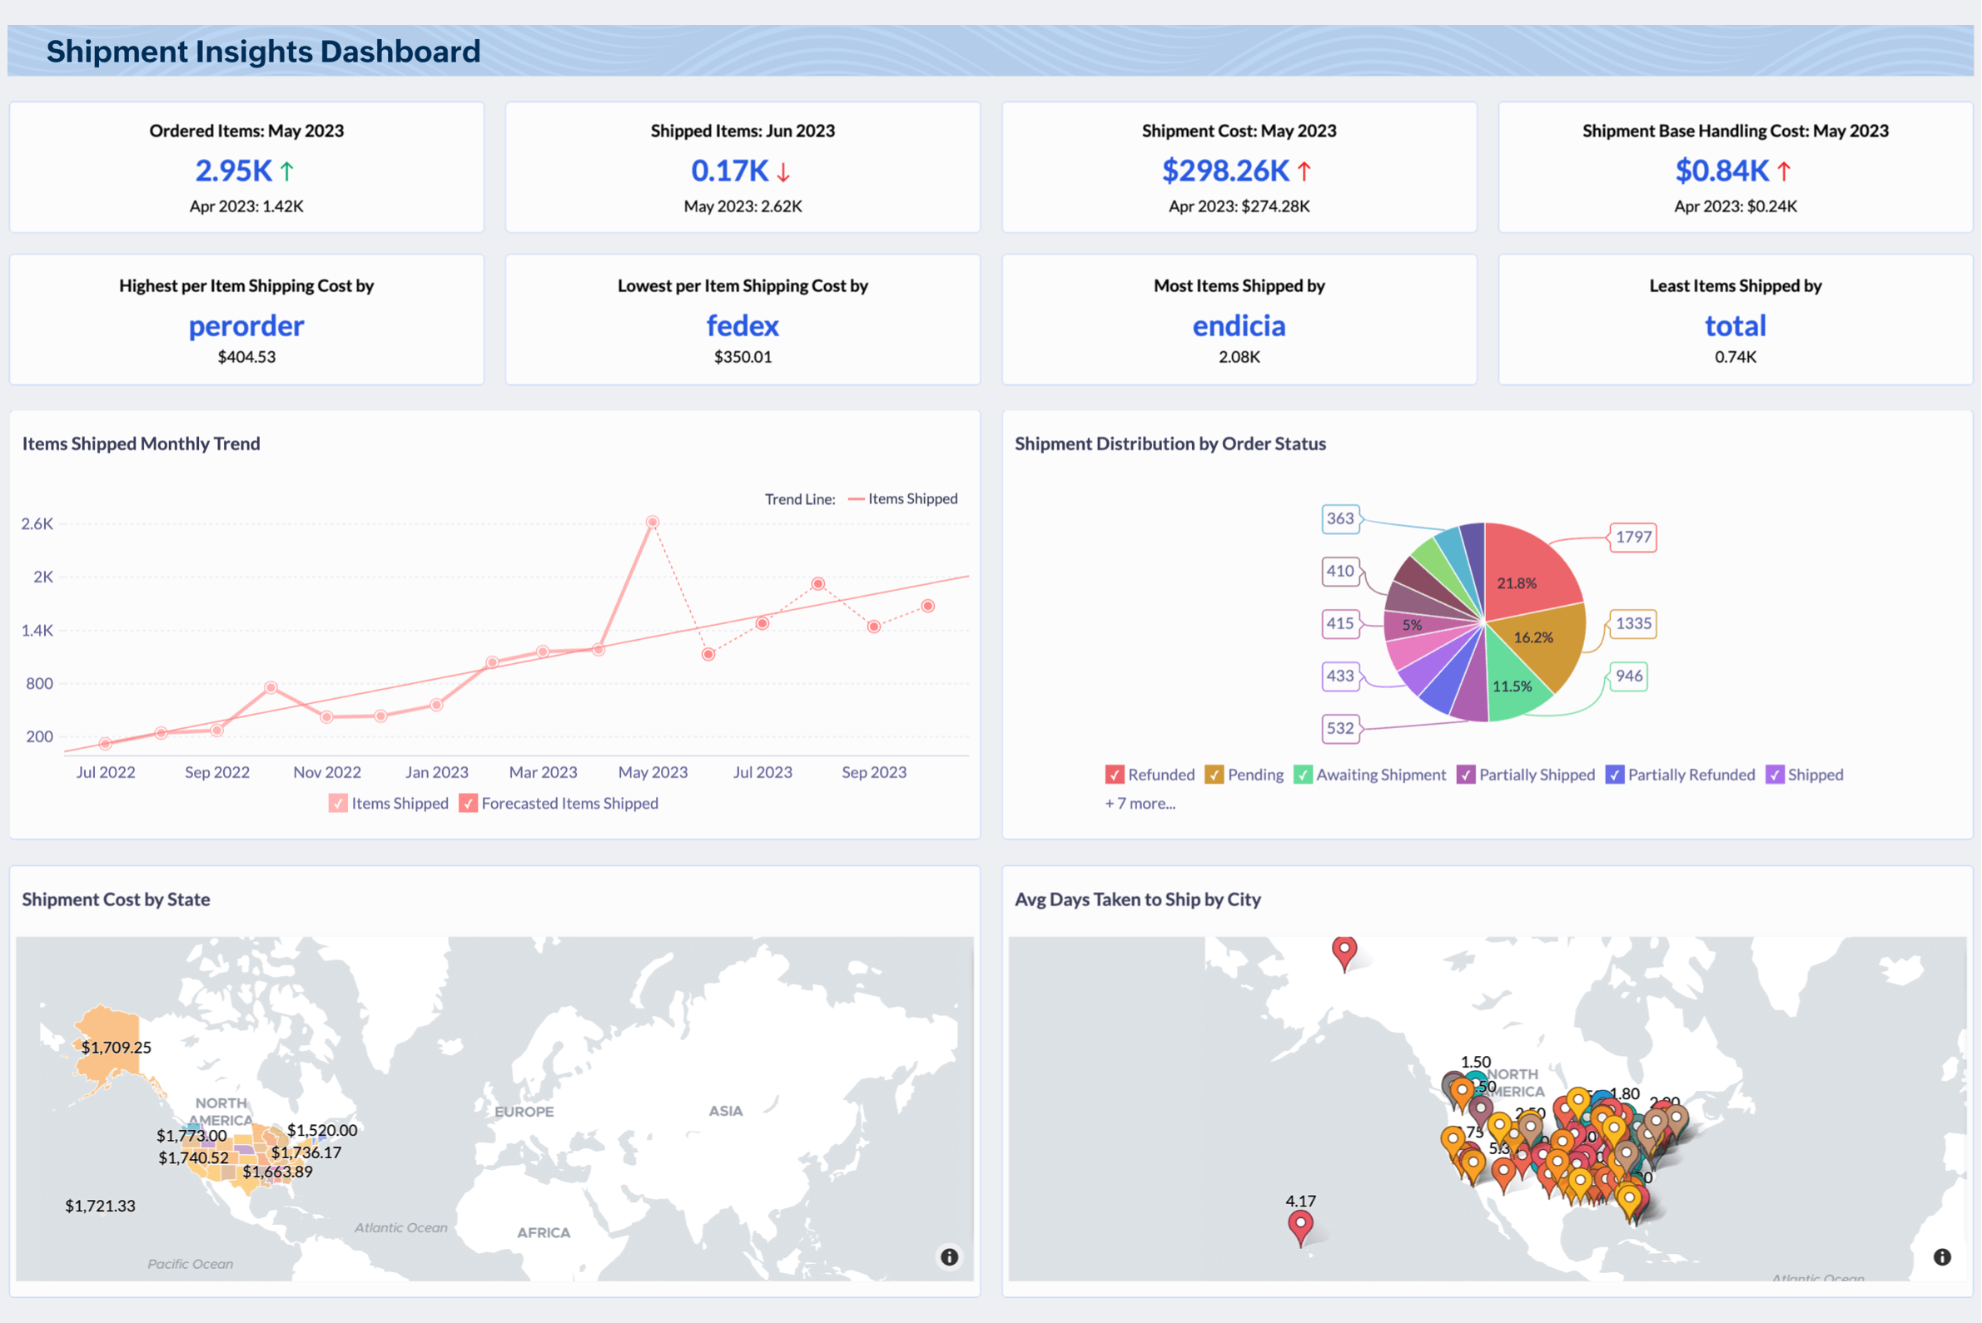Toggle Awaiting Shipment legend checkbox
This screenshot has width=1982, height=1323.
1303,775
